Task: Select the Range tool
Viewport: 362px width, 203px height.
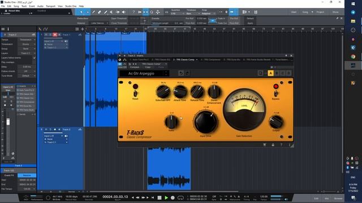Action: click(88, 12)
